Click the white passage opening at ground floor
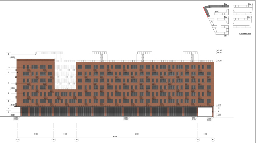 (205, 112)
